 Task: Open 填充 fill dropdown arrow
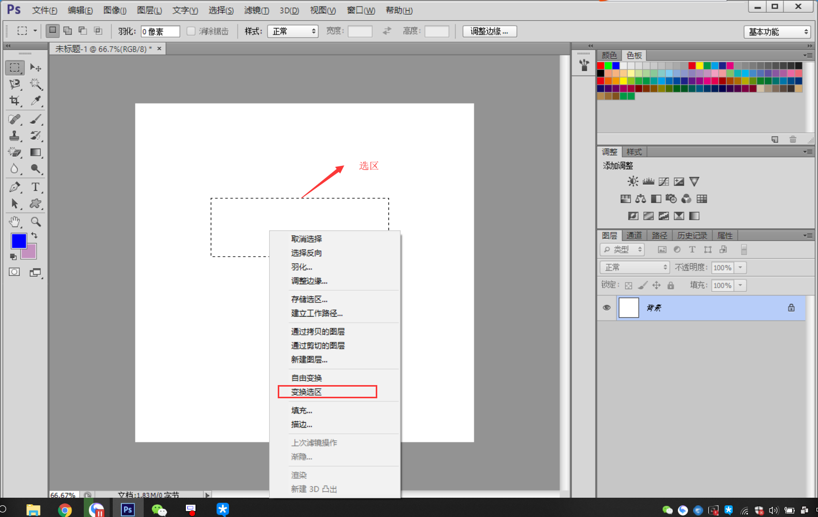click(741, 285)
